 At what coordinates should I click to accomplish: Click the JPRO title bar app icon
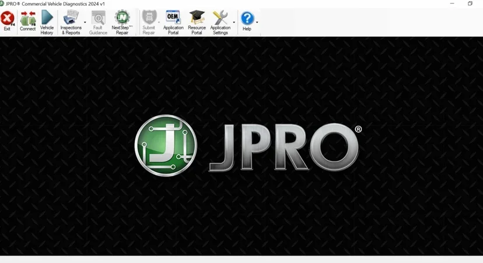pos(2,3)
